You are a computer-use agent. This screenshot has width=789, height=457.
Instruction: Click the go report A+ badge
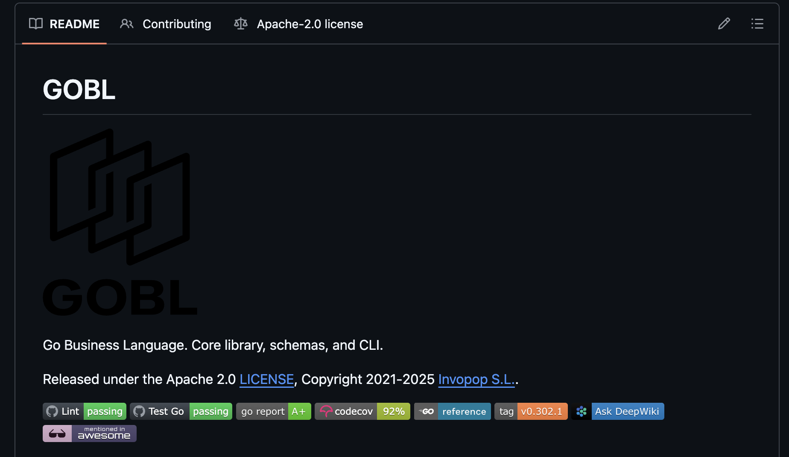273,411
